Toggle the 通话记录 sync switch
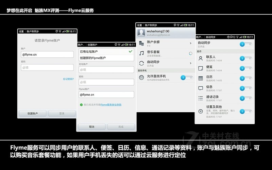This screenshot has height=170, width=272. tap(246, 98)
